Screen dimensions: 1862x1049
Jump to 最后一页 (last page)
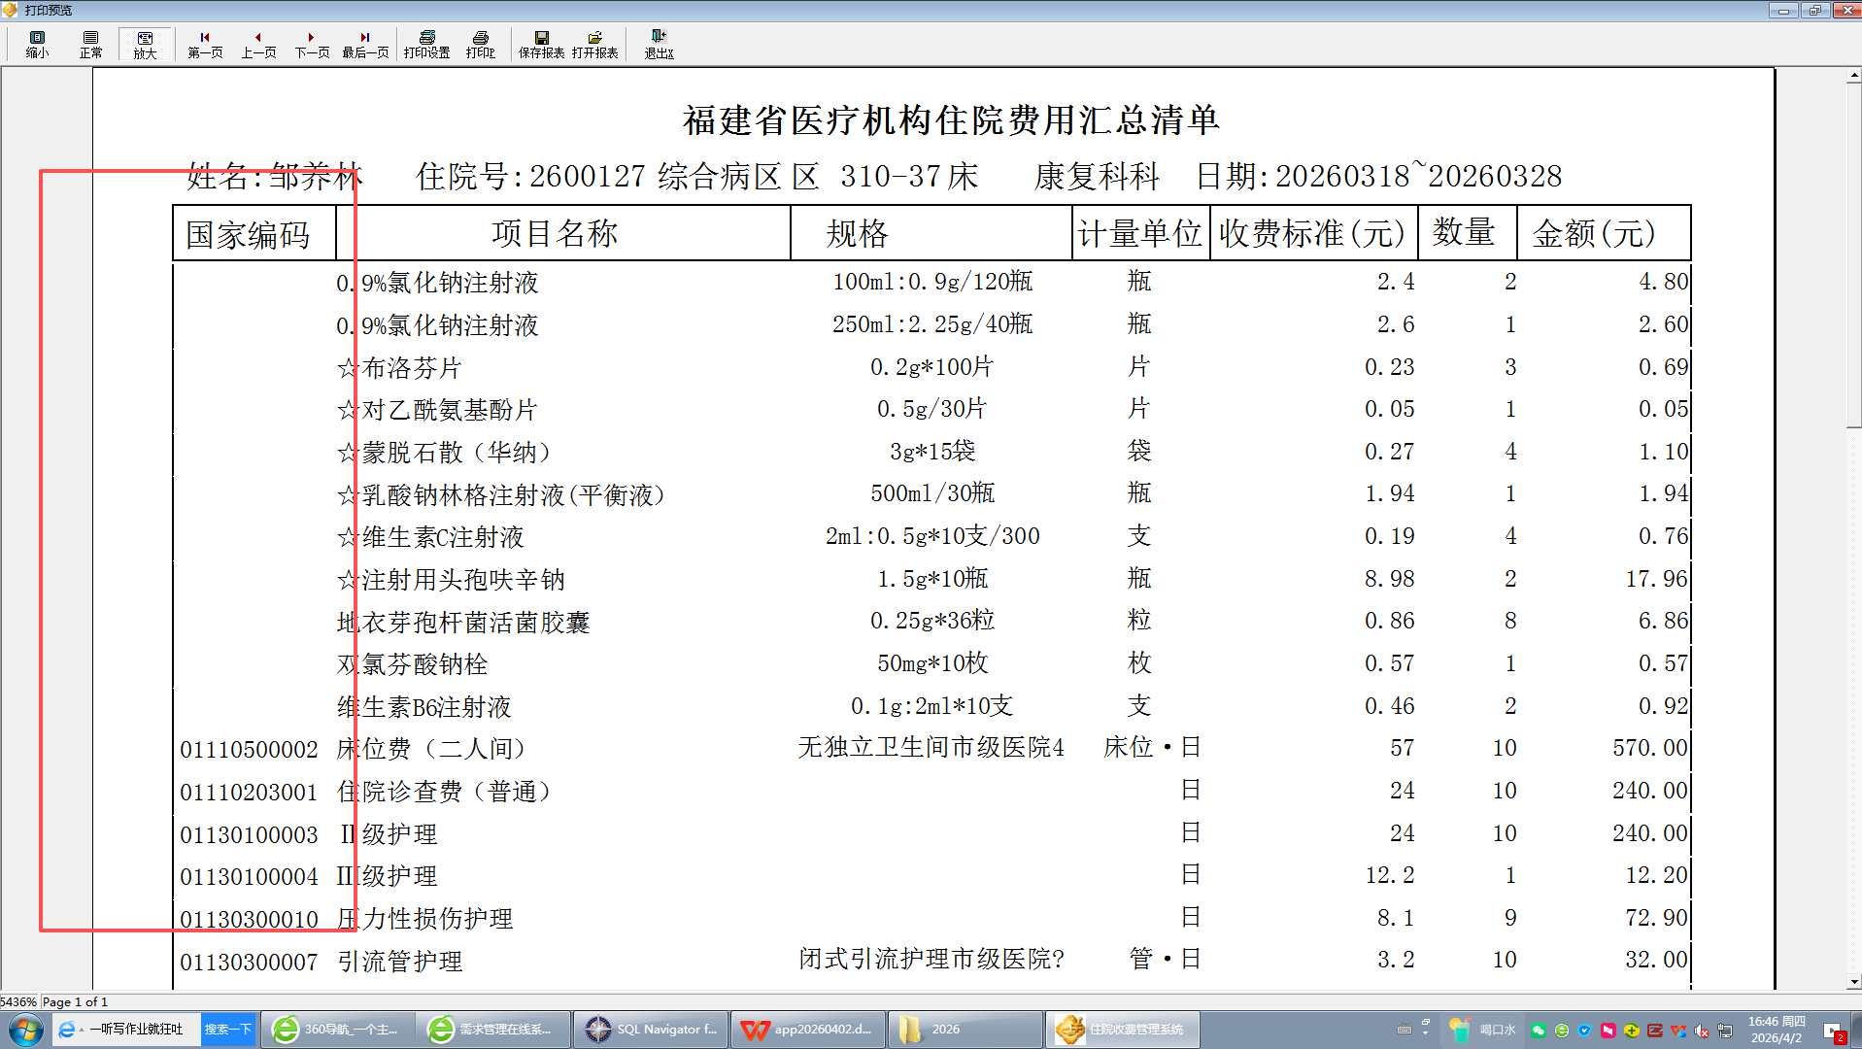365,45
